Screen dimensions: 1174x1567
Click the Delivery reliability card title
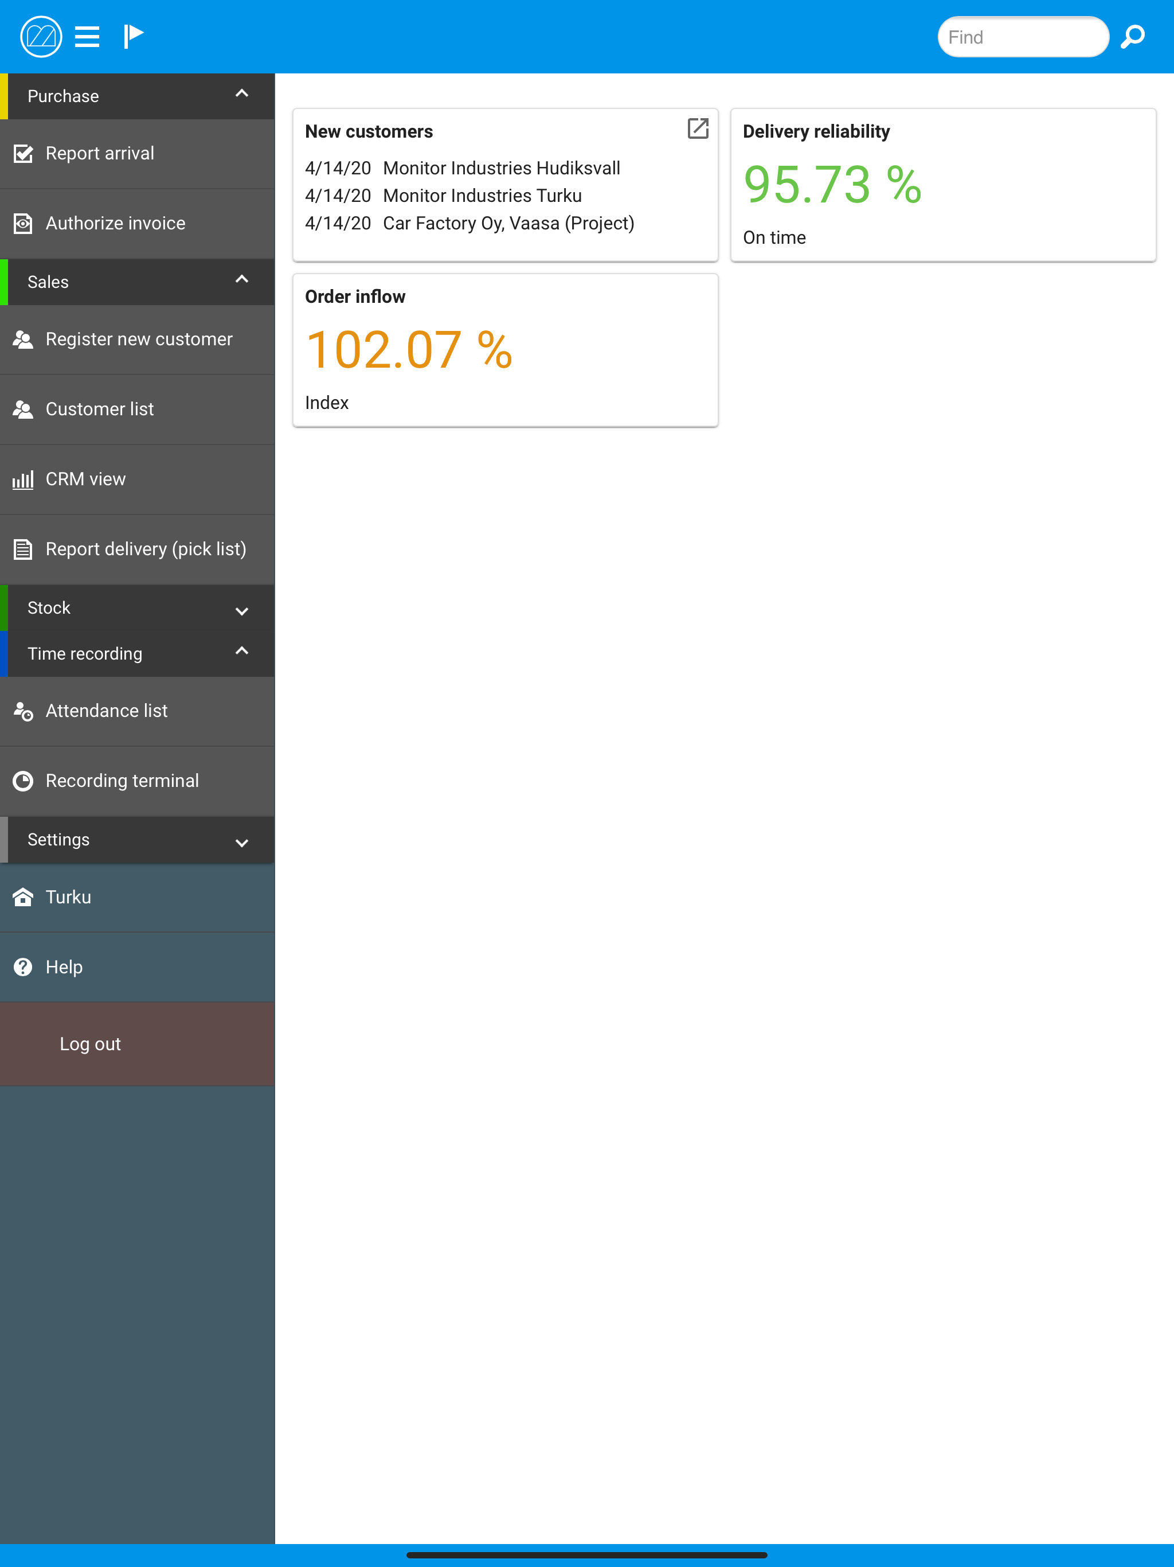pyautogui.click(x=816, y=132)
